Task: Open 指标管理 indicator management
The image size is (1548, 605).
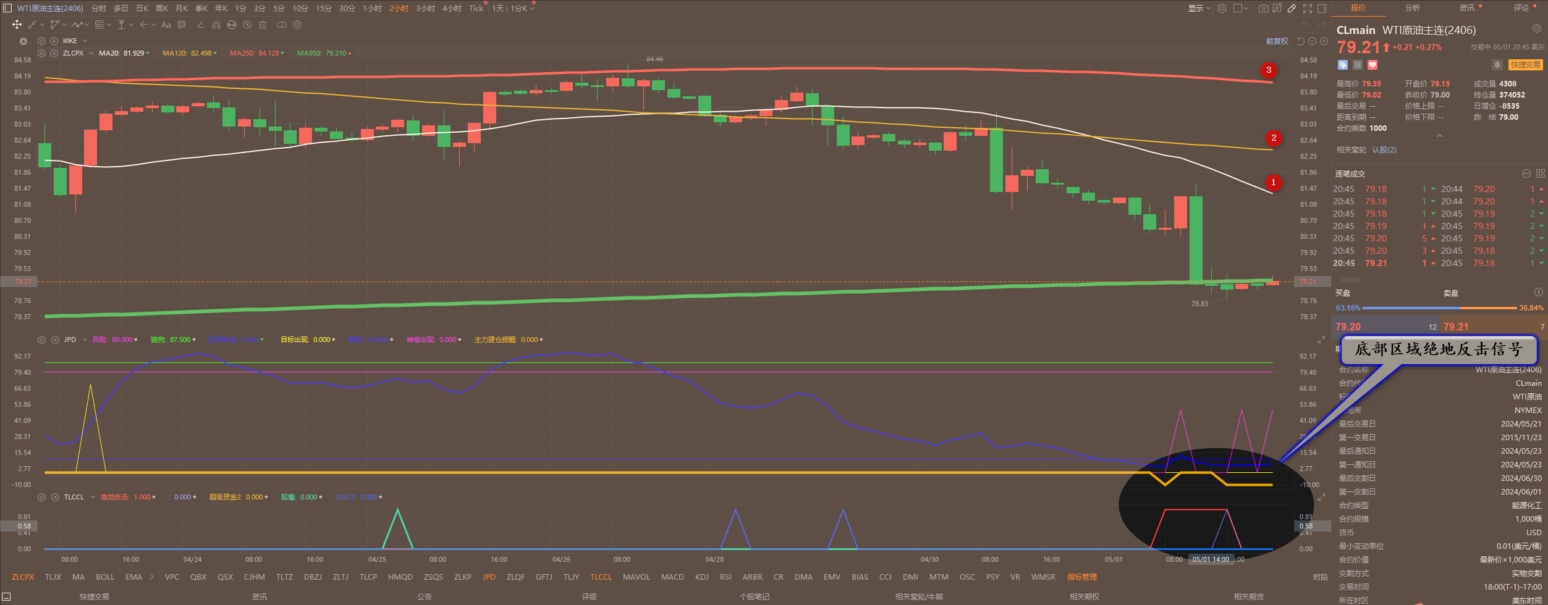Action: click(1082, 577)
